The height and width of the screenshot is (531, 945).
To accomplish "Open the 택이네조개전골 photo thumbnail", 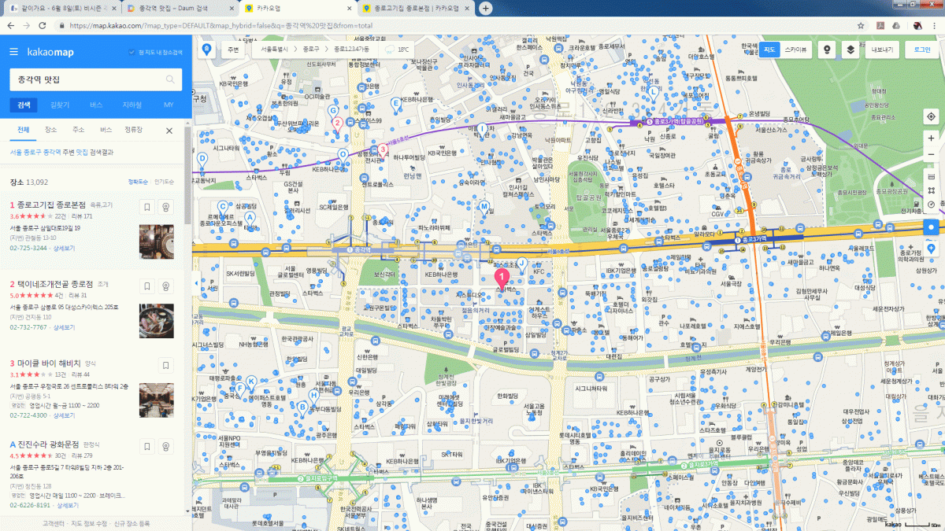I will click(157, 320).
